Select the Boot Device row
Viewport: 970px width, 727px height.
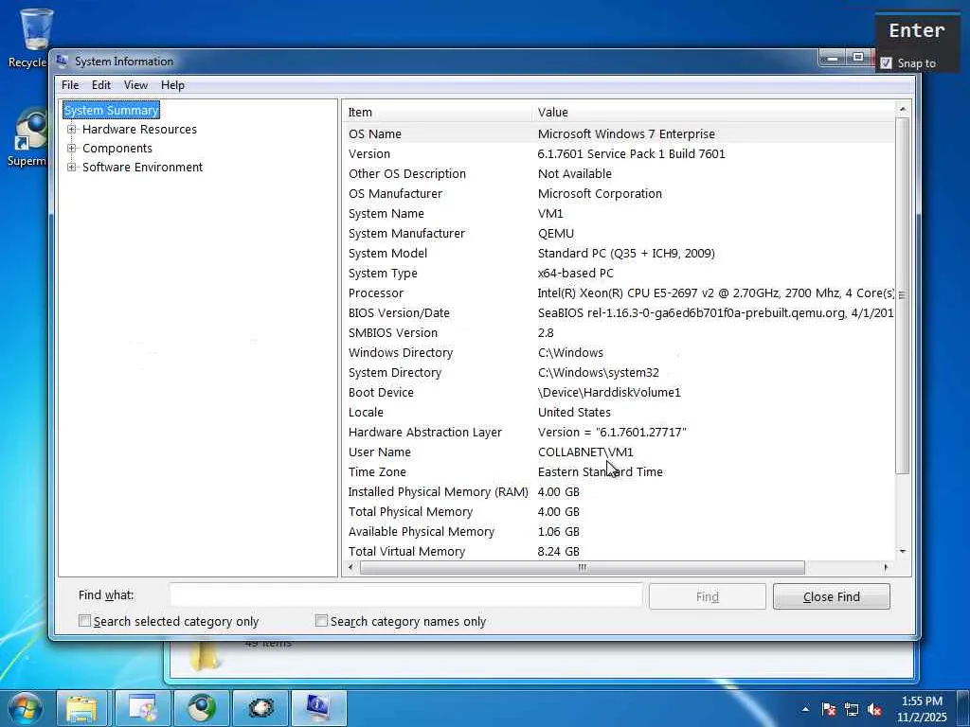(x=619, y=392)
